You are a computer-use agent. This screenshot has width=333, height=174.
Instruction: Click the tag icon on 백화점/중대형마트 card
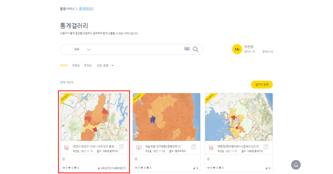coord(267,168)
